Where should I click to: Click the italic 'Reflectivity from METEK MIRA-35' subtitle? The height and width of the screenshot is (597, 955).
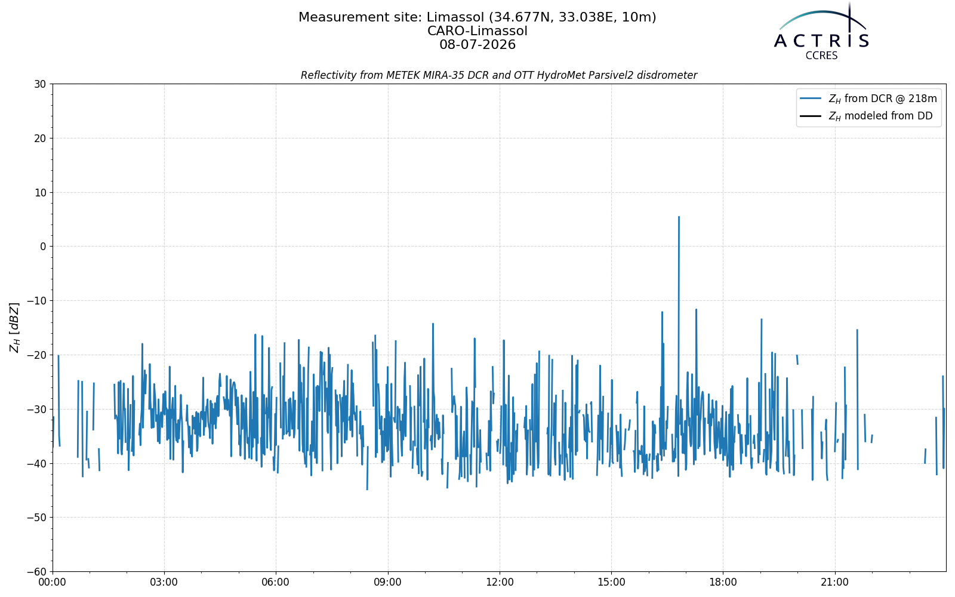pyautogui.click(x=499, y=75)
